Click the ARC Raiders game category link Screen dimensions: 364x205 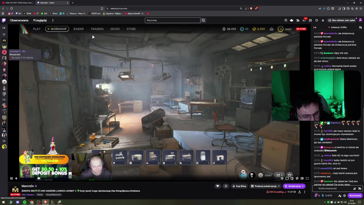pos(28,195)
